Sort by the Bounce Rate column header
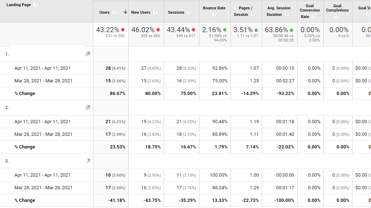 [x=214, y=8]
